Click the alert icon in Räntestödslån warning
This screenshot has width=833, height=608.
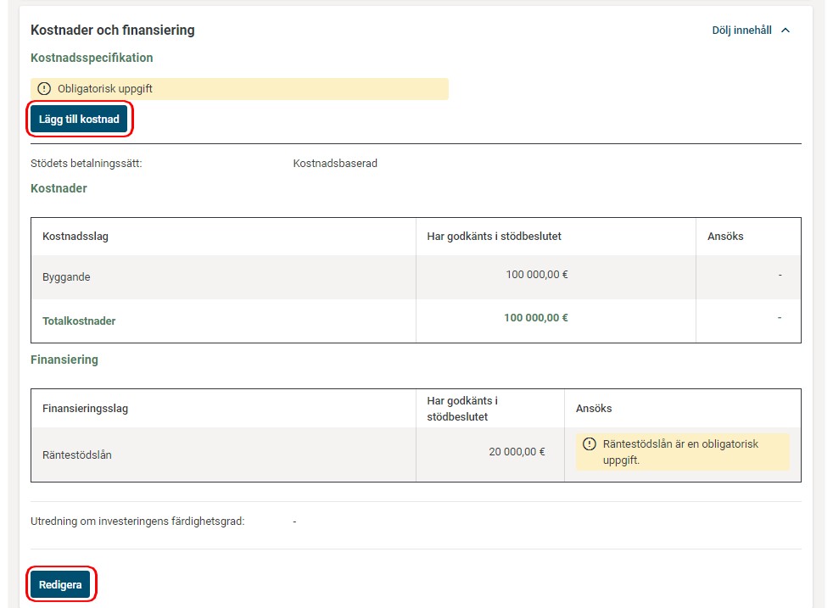(590, 444)
